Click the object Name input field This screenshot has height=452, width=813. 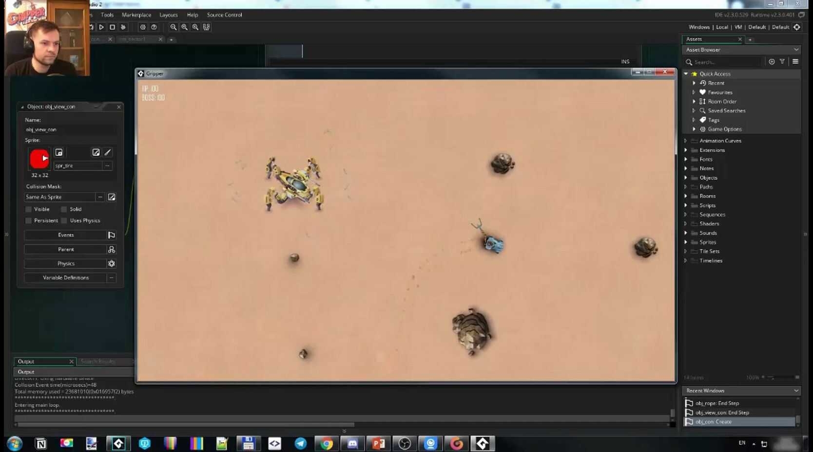(x=70, y=129)
